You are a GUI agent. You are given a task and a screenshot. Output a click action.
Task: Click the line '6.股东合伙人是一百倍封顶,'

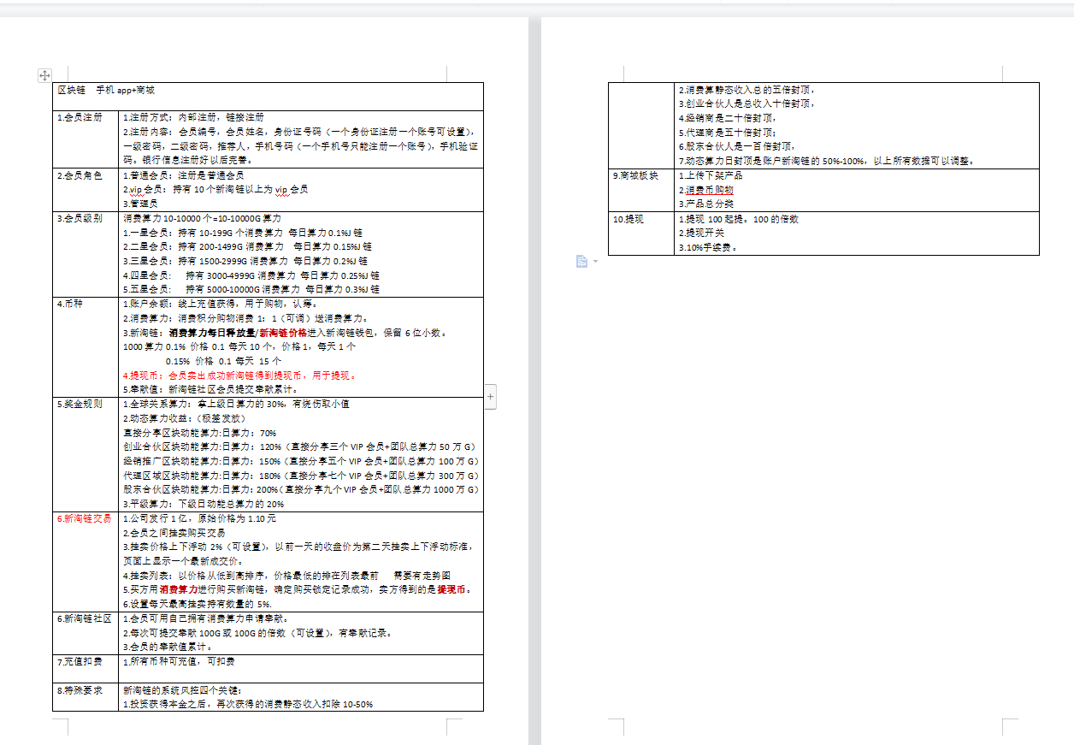[737, 146]
